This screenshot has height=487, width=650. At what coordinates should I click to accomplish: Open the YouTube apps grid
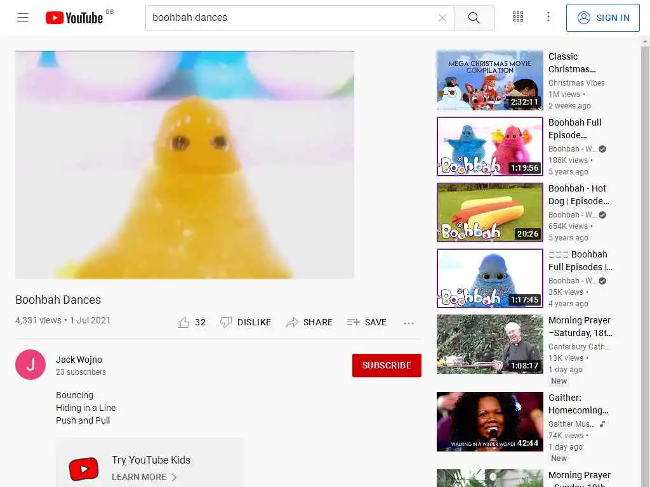[518, 17]
